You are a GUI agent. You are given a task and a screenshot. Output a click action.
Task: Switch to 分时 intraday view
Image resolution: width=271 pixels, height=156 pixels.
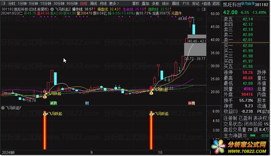pos(12,3)
